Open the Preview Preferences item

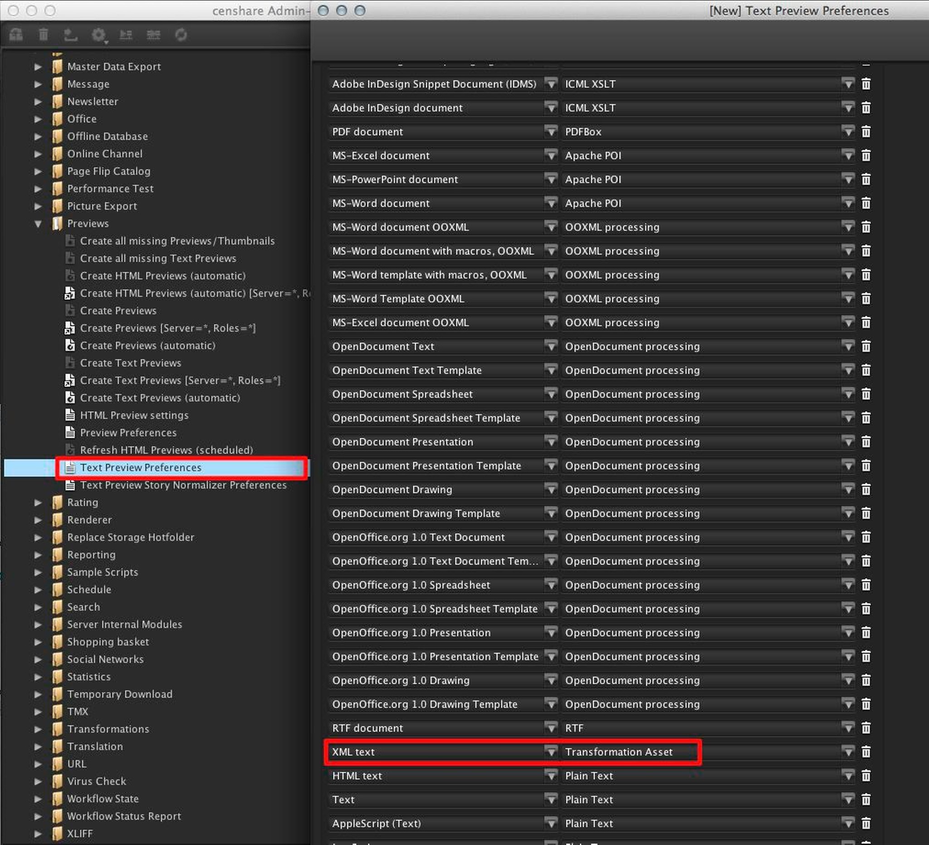(x=128, y=432)
